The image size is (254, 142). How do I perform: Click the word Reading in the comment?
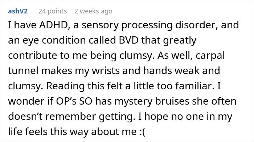65,86
